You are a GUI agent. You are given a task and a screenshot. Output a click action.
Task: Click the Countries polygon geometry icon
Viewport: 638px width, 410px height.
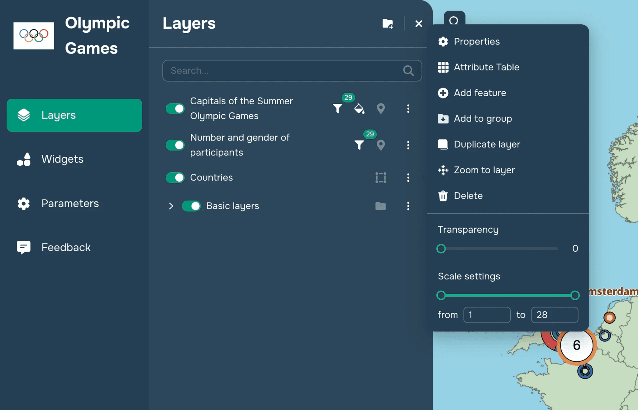click(381, 178)
